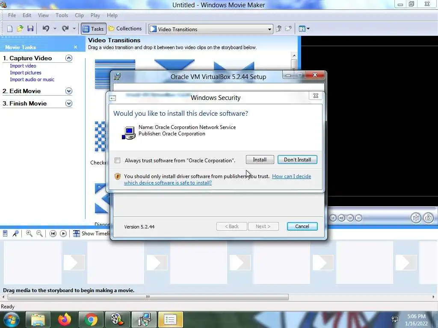Open the Clip menu
Image resolution: width=438 pixels, height=328 pixels.
click(79, 15)
